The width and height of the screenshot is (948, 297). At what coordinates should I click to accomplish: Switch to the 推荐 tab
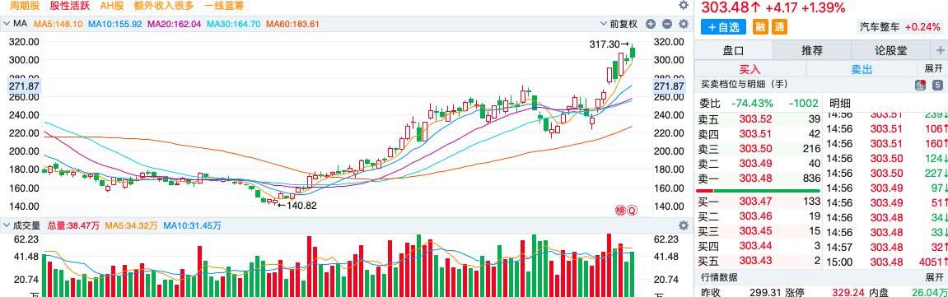(x=811, y=51)
